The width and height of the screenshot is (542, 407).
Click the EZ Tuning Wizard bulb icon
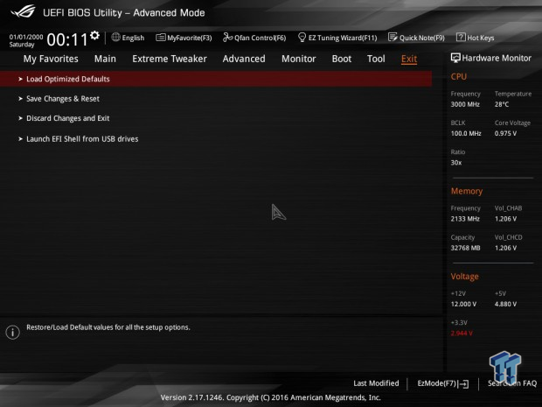302,37
